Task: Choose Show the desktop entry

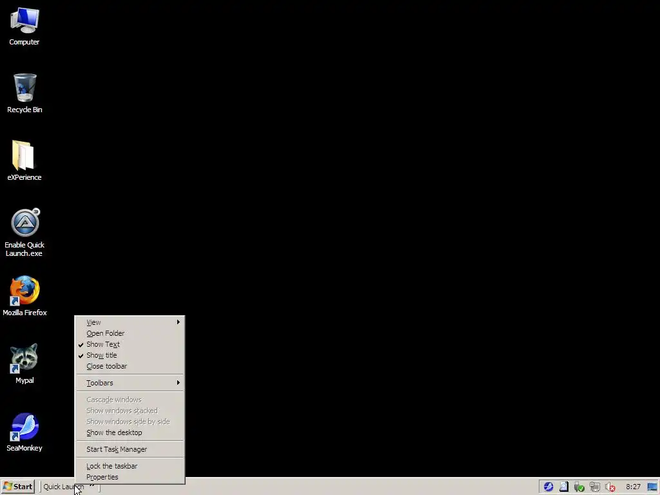Action: 130,432
